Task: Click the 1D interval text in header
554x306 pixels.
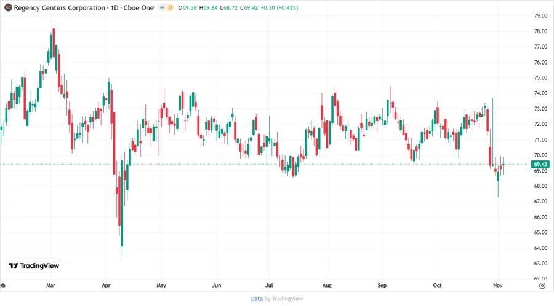Action: pos(114,7)
